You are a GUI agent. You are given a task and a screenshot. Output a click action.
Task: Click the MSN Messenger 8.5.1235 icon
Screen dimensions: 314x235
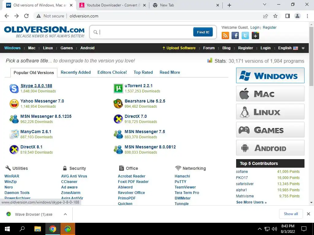(14, 119)
